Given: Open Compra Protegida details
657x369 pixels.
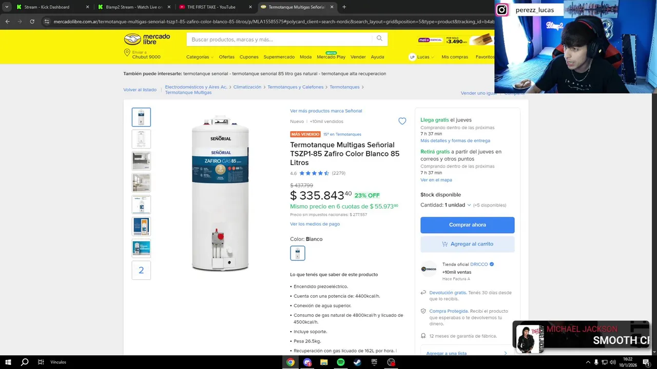Looking at the screenshot, I should [449, 311].
